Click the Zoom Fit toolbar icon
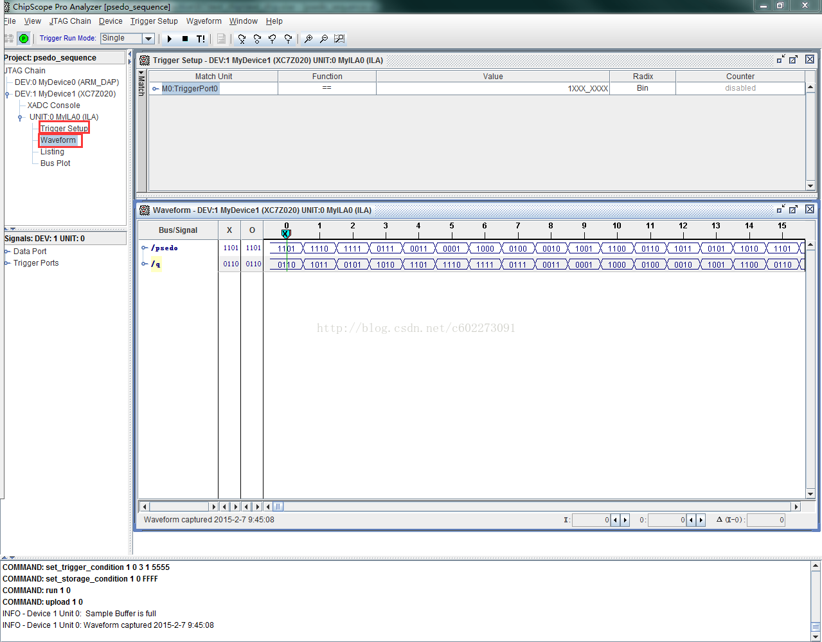 coord(339,39)
